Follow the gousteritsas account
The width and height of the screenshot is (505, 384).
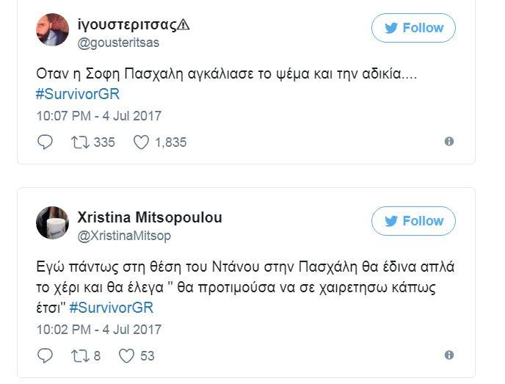pos(413,28)
